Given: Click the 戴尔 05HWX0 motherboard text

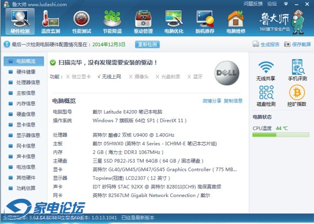Looking at the screenshot, I should point(155,143).
